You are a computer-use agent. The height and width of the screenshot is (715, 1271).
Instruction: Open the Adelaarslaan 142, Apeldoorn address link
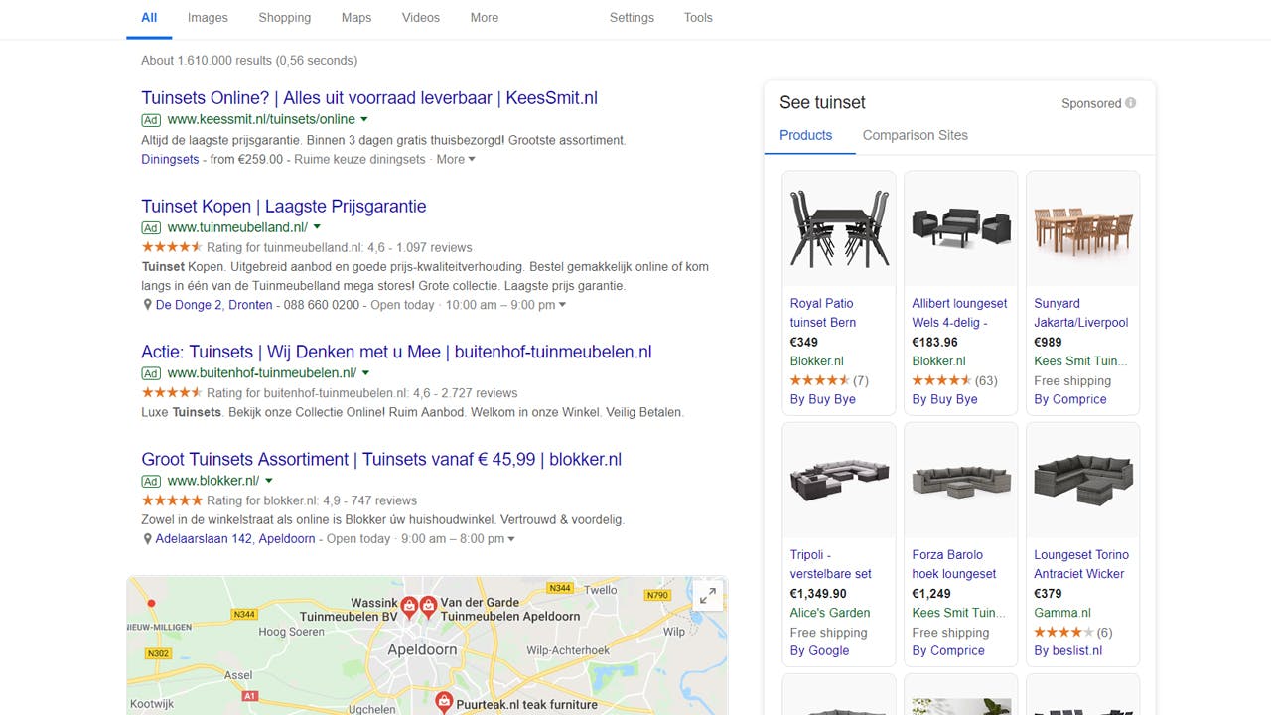point(235,539)
